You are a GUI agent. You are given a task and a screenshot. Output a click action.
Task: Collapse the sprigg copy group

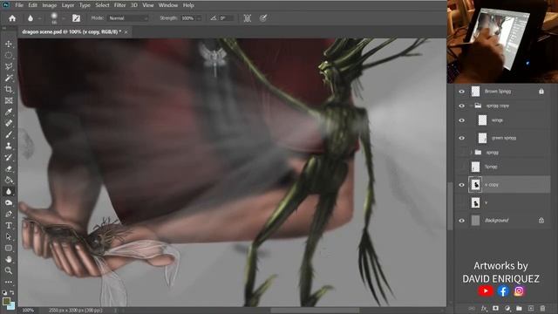coord(471,106)
